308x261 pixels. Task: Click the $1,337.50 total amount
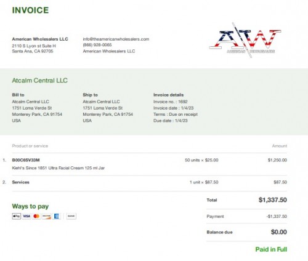(273, 200)
